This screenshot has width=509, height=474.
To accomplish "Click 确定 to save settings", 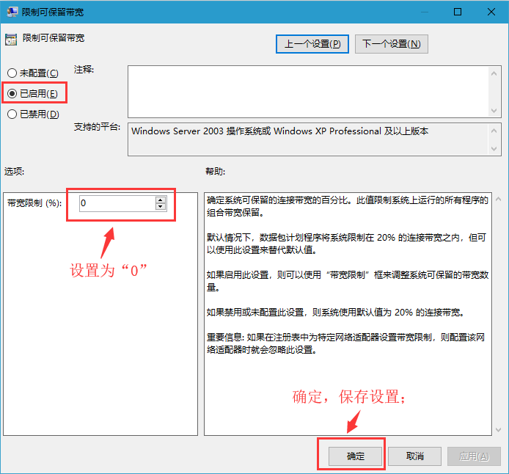I will (x=355, y=456).
